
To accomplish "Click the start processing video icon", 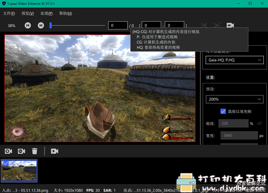I will tap(55, 151).
